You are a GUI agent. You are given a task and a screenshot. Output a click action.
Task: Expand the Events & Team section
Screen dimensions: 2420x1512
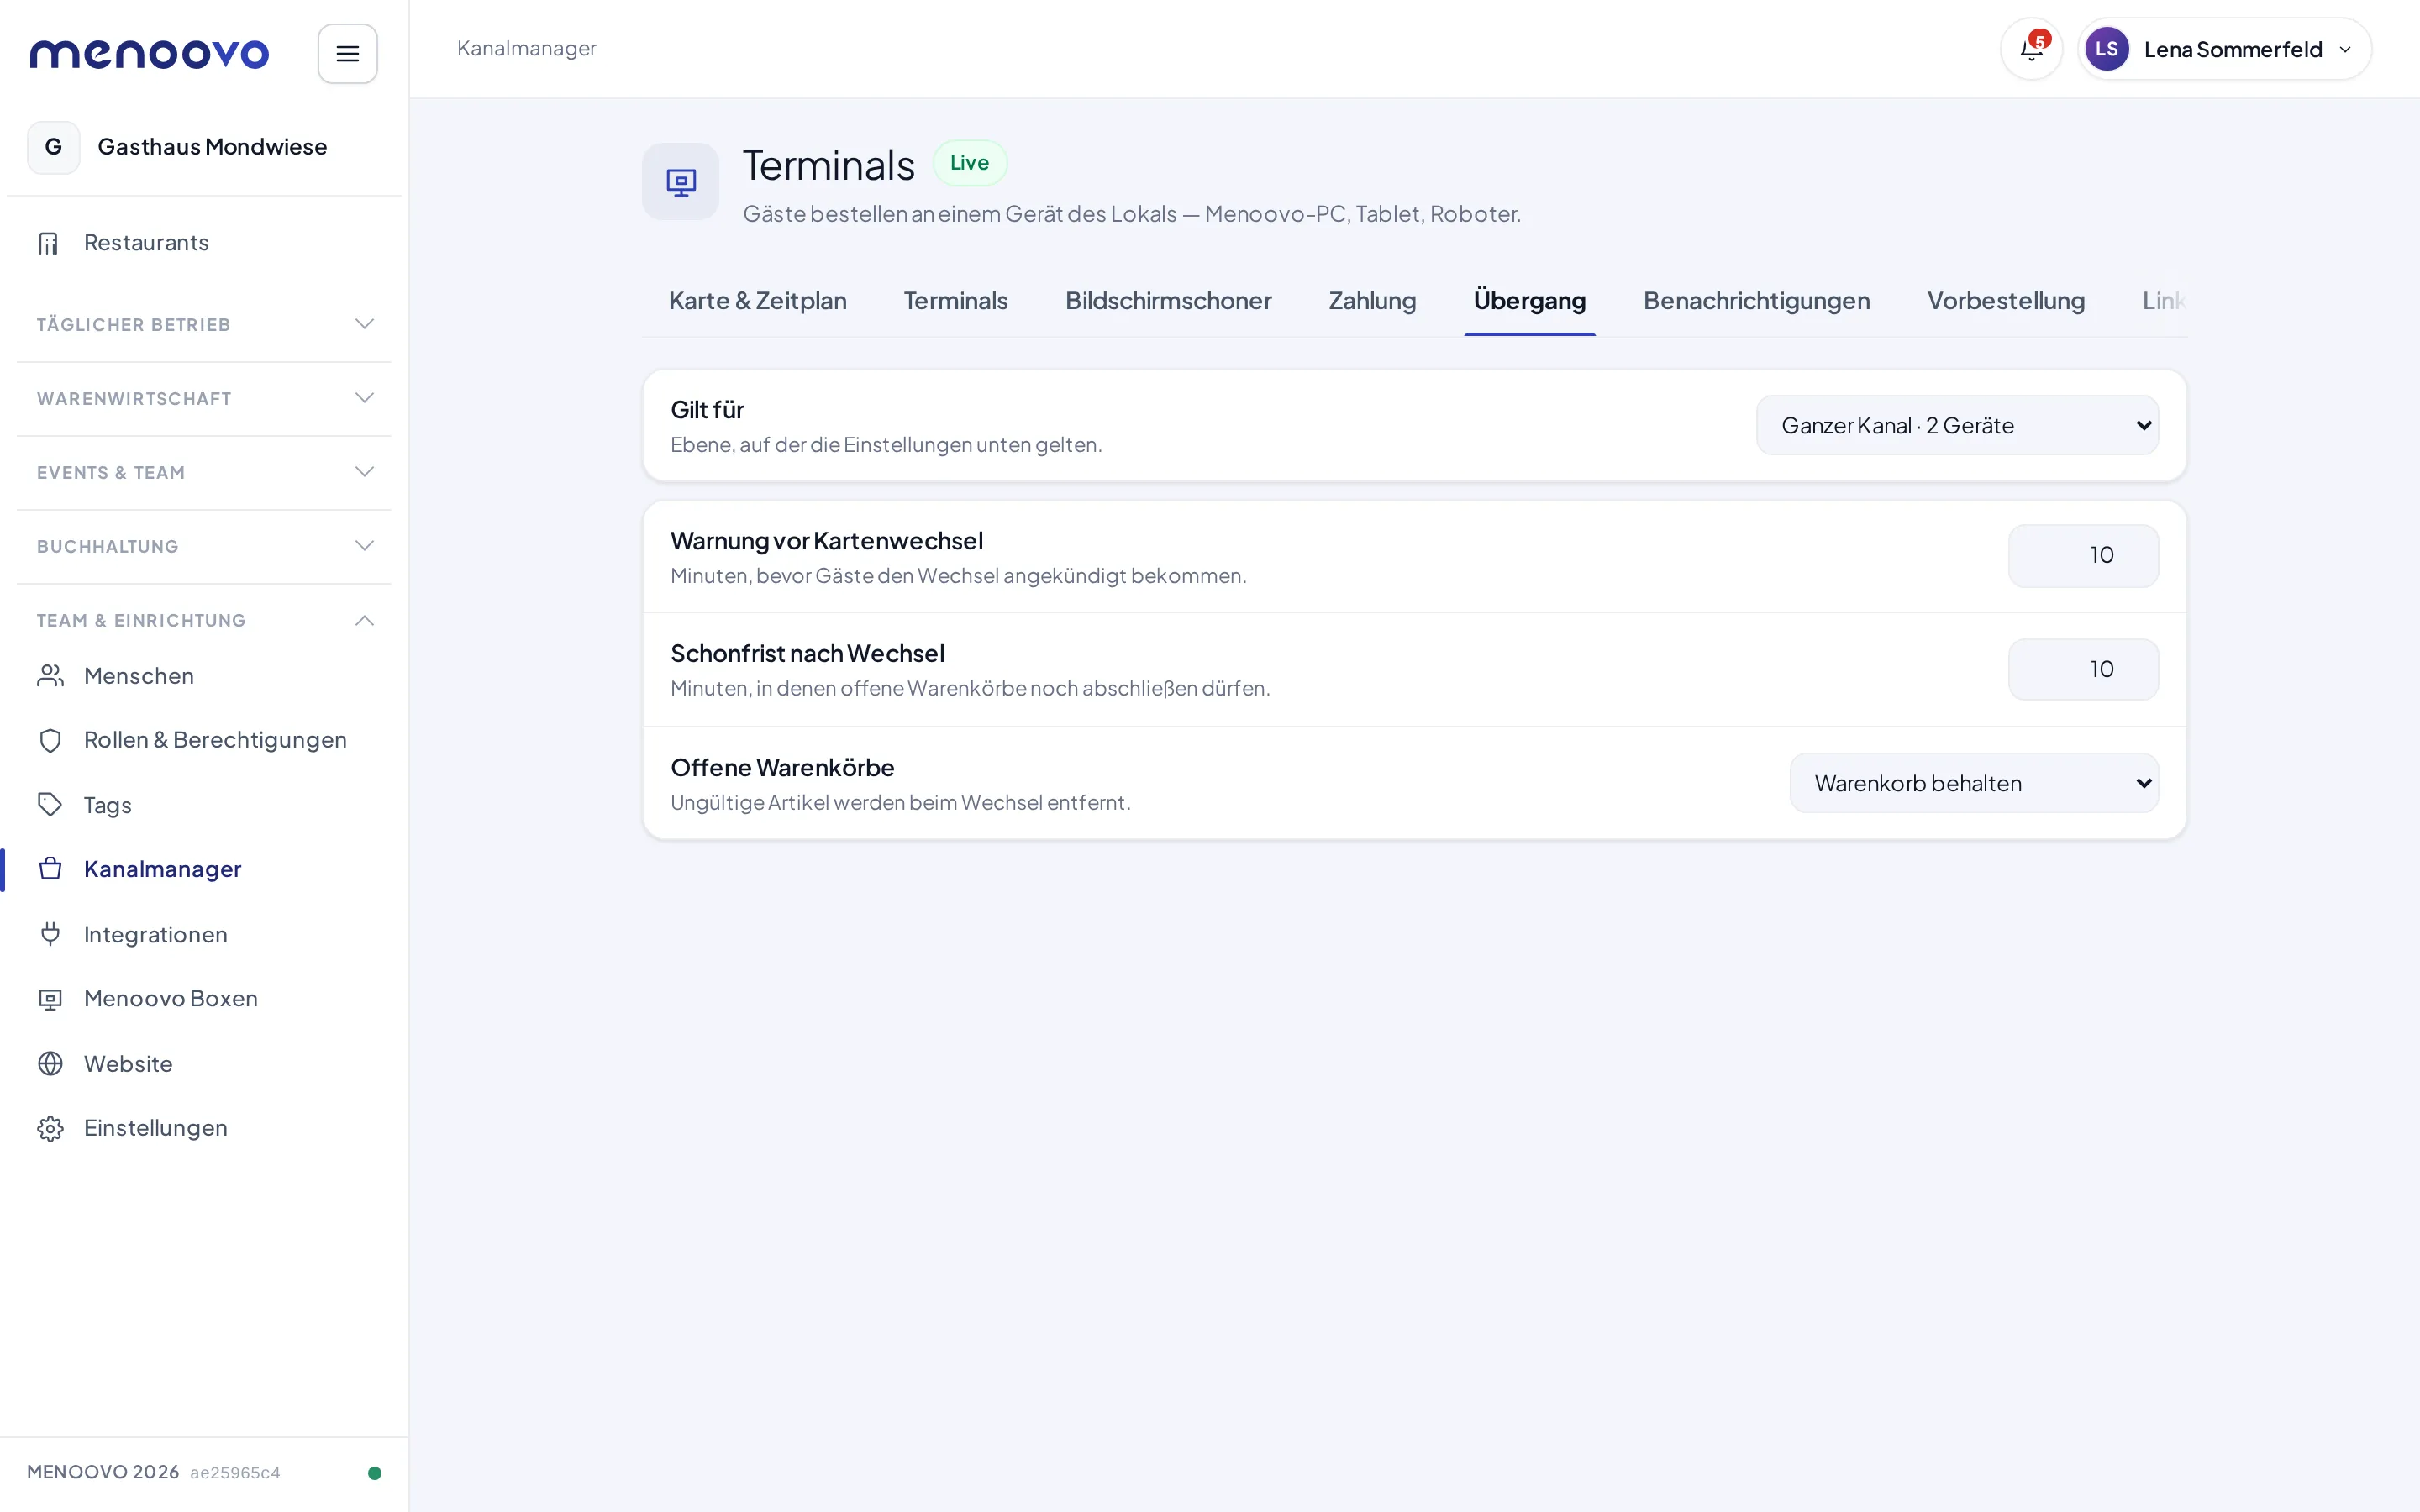tap(204, 472)
